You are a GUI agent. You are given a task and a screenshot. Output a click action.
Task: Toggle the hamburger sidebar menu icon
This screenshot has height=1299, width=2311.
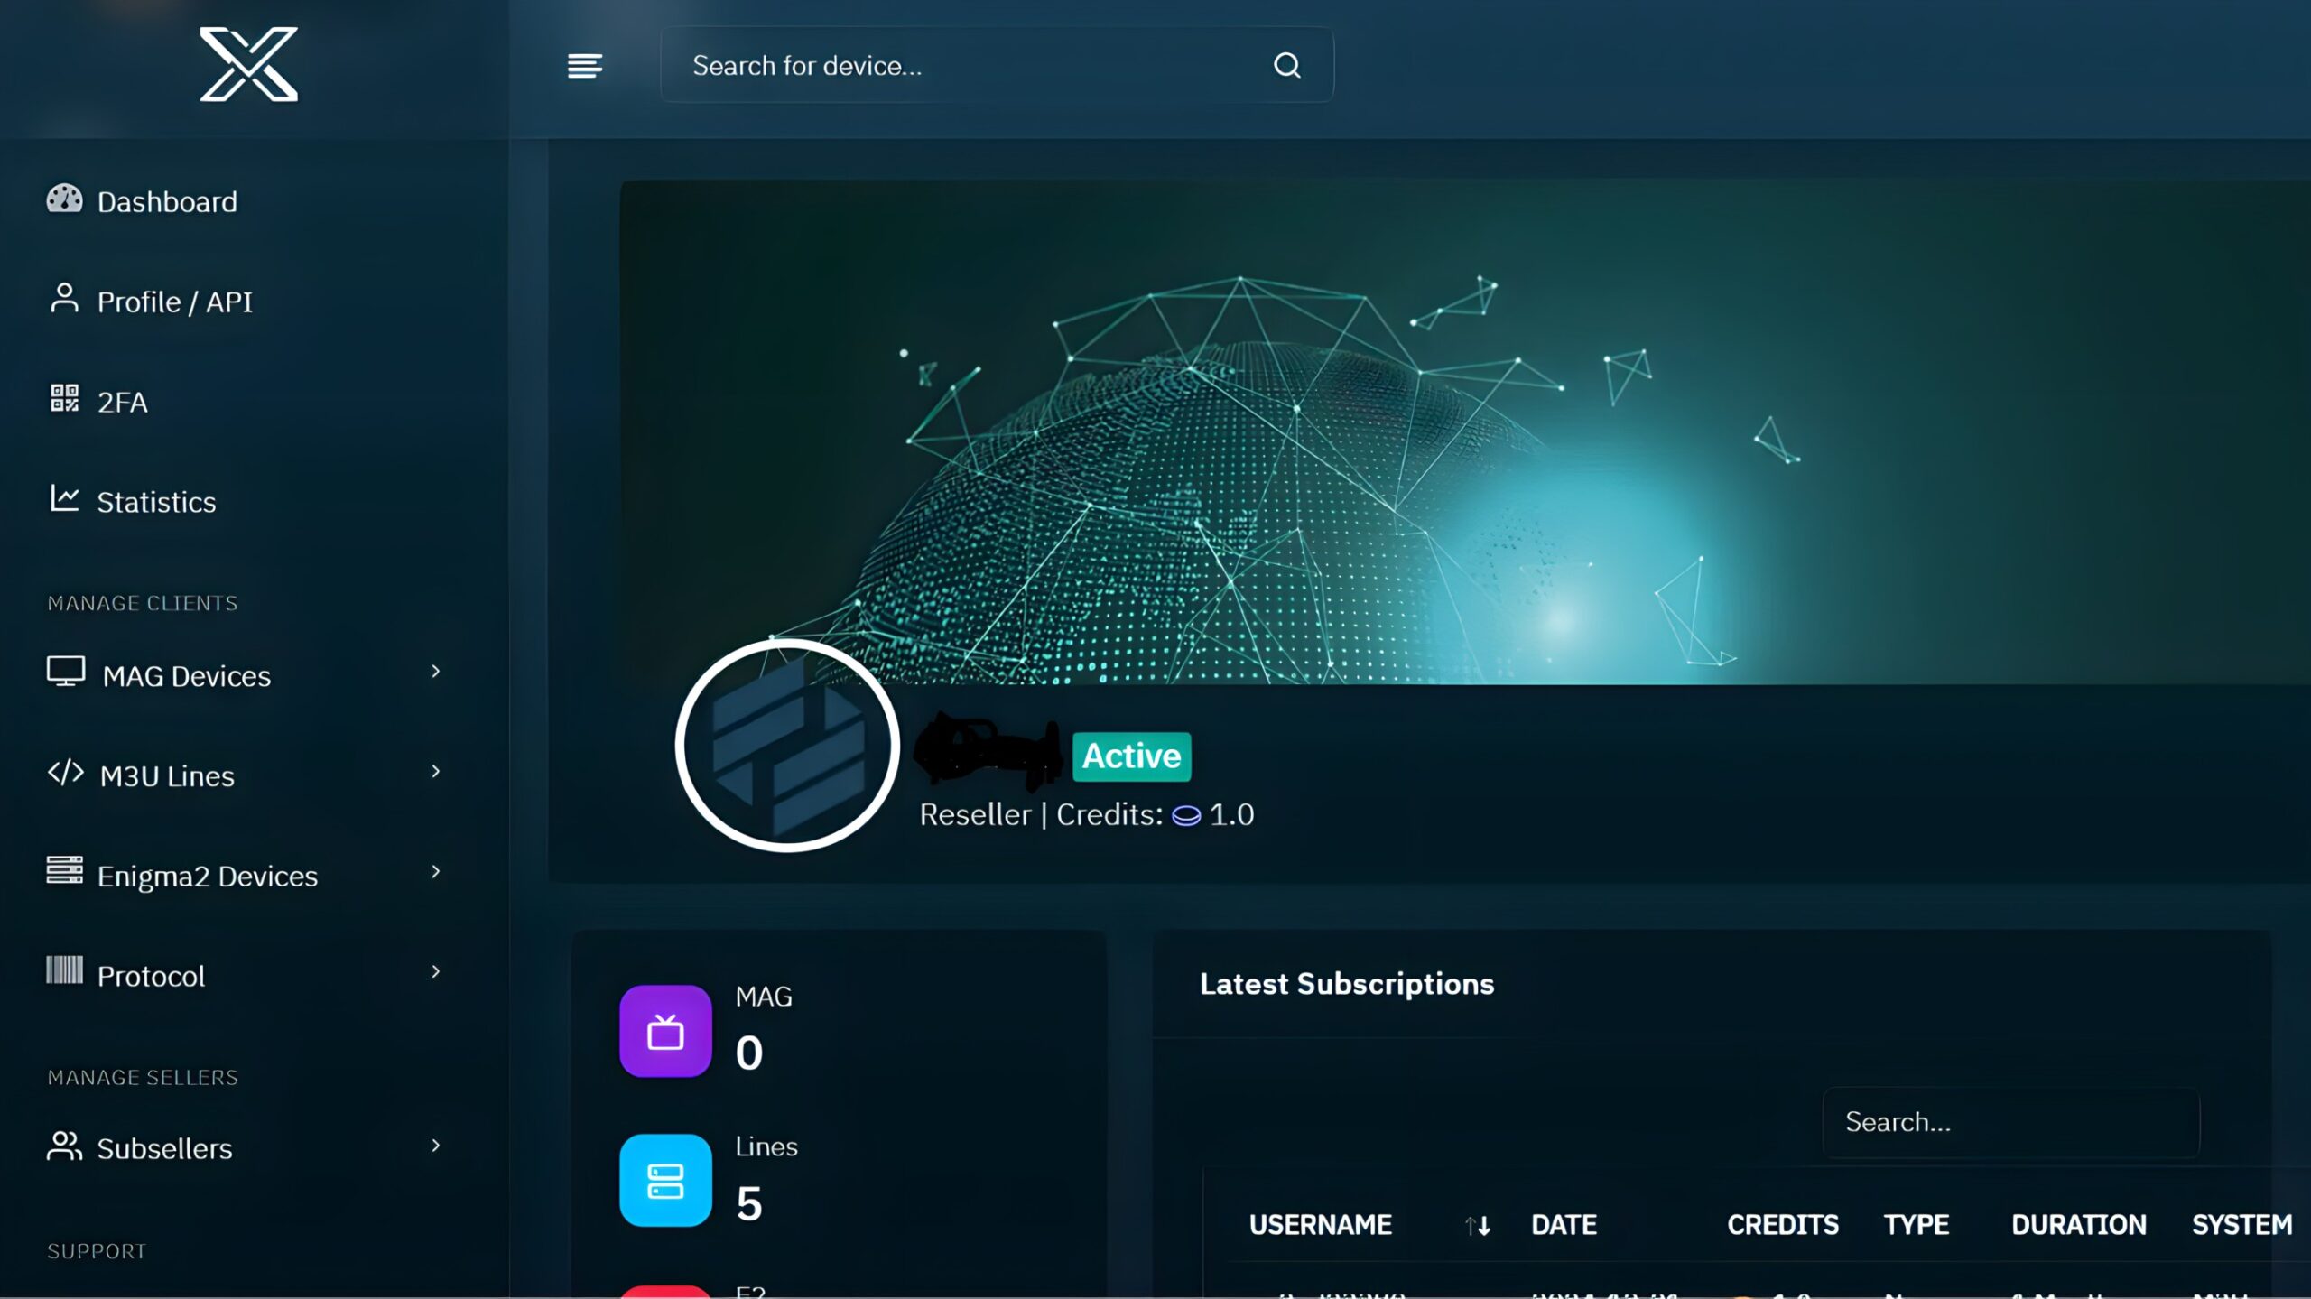tap(584, 66)
